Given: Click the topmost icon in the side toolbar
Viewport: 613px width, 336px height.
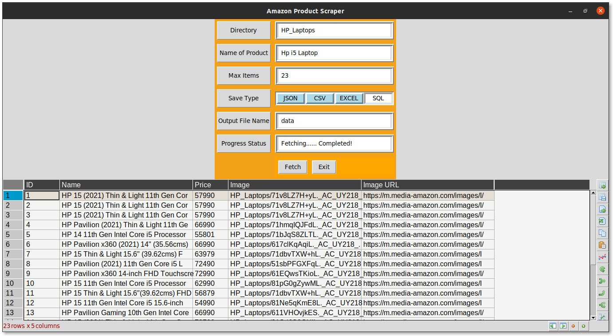Looking at the screenshot, I should (x=602, y=186).
